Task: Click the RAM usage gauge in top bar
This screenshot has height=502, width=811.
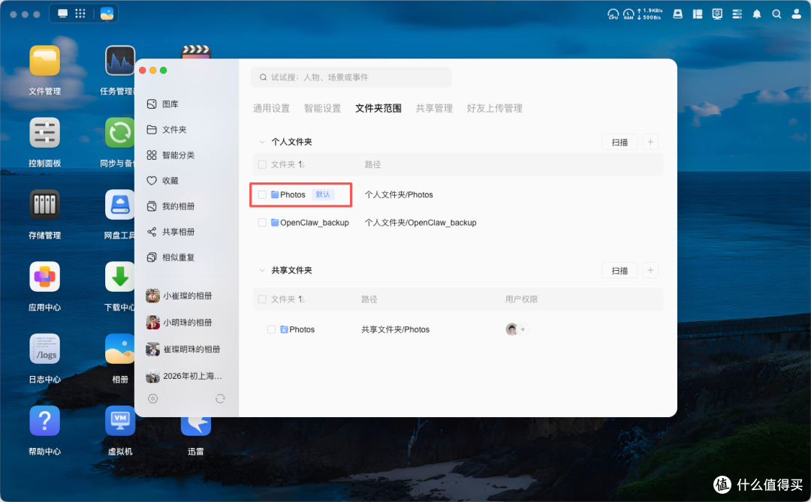Action: click(x=629, y=14)
